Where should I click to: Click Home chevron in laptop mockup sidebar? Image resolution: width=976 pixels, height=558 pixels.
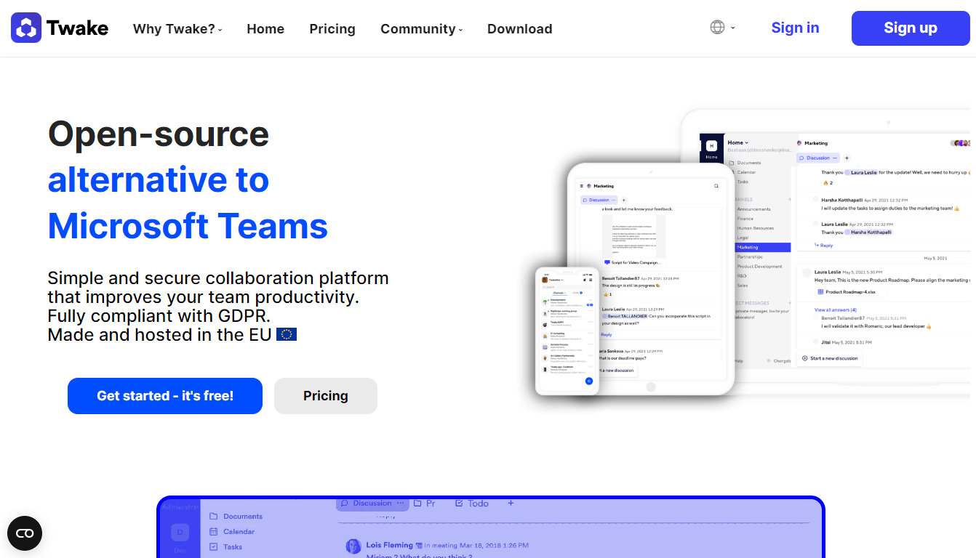pos(747,142)
